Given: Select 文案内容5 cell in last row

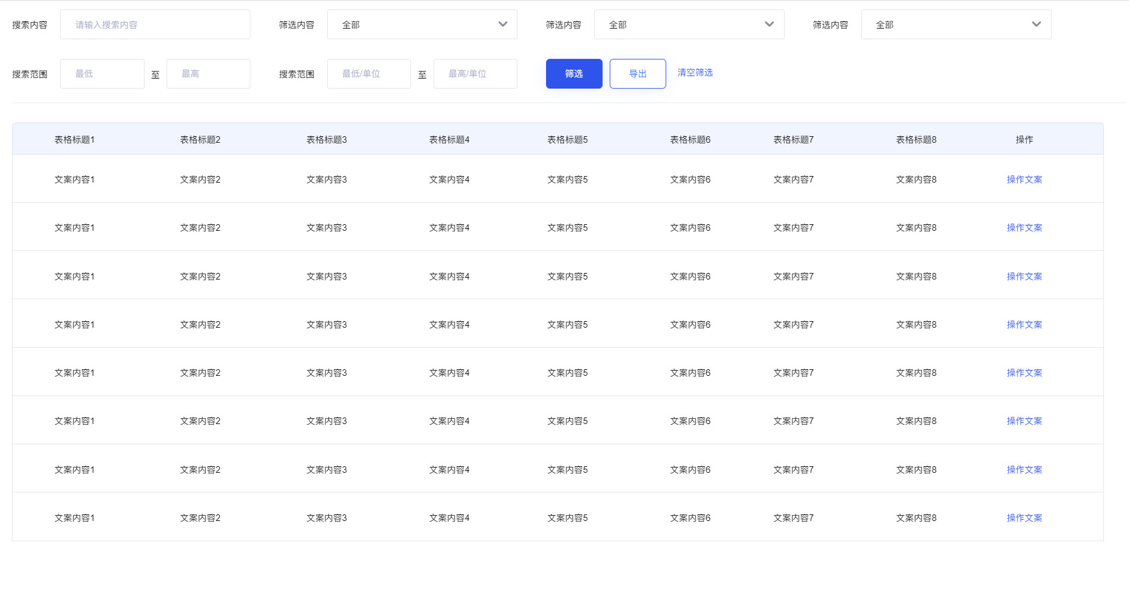Looking at the screenshot, I should click(x=567, y=518).
